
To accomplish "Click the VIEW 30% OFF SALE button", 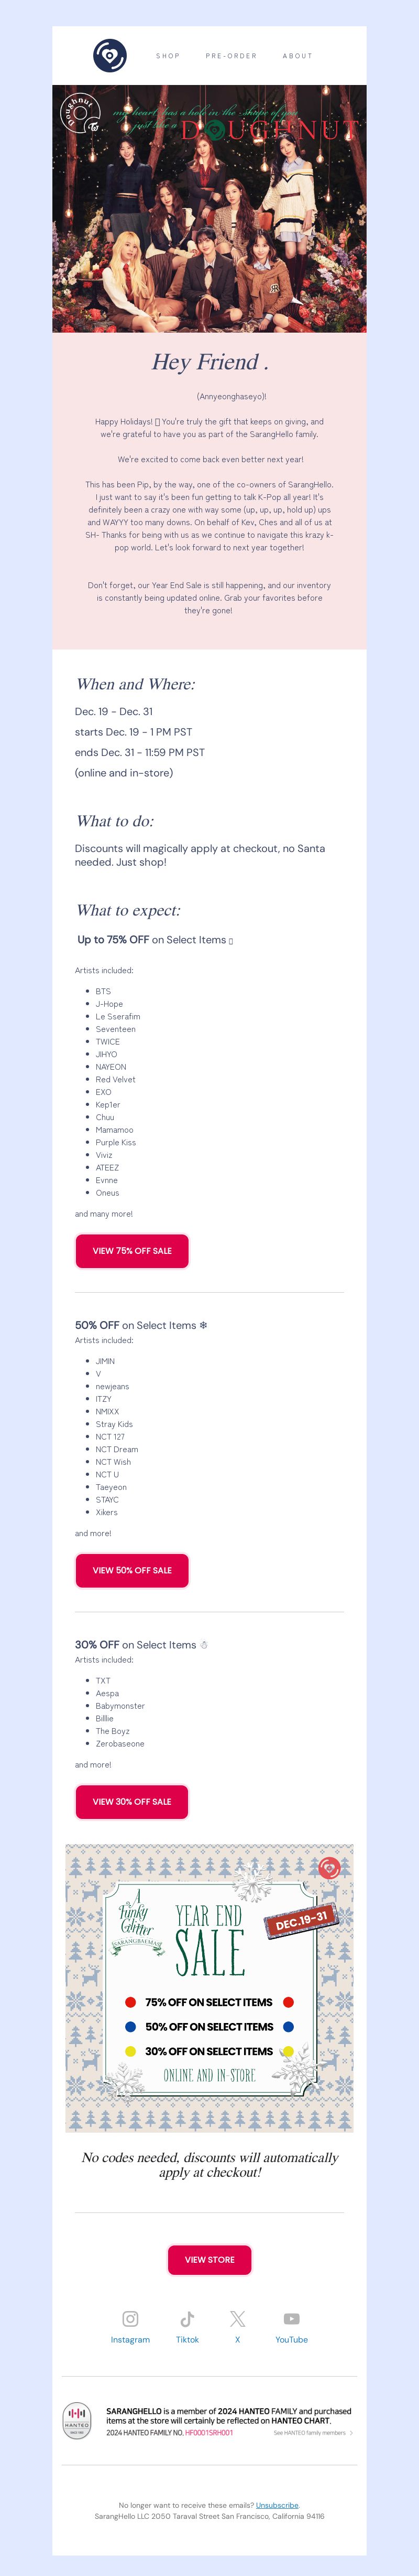I will [x=131, y=1801].
